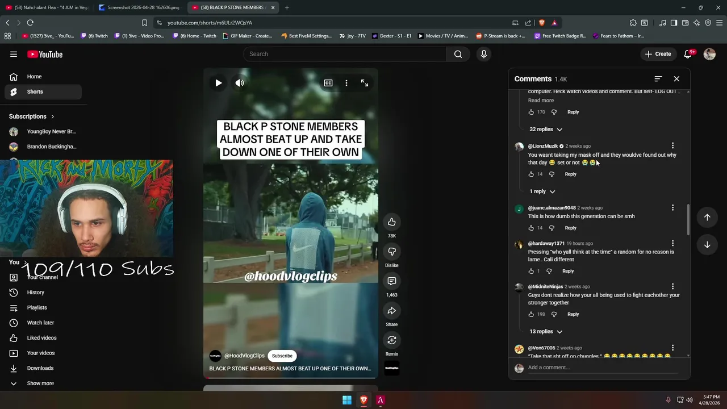727x409 pixels.
Task: Open Watch later in sidebar
Action: pyautogui.click(x=43, y=323)
